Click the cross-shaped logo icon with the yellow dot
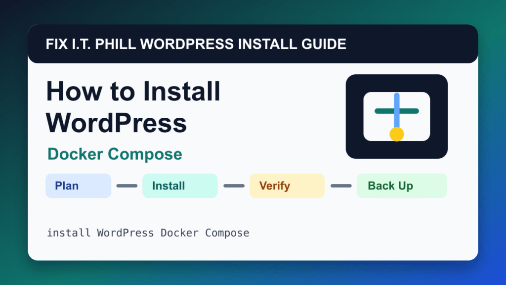506x285 pixels. [397, 116]
